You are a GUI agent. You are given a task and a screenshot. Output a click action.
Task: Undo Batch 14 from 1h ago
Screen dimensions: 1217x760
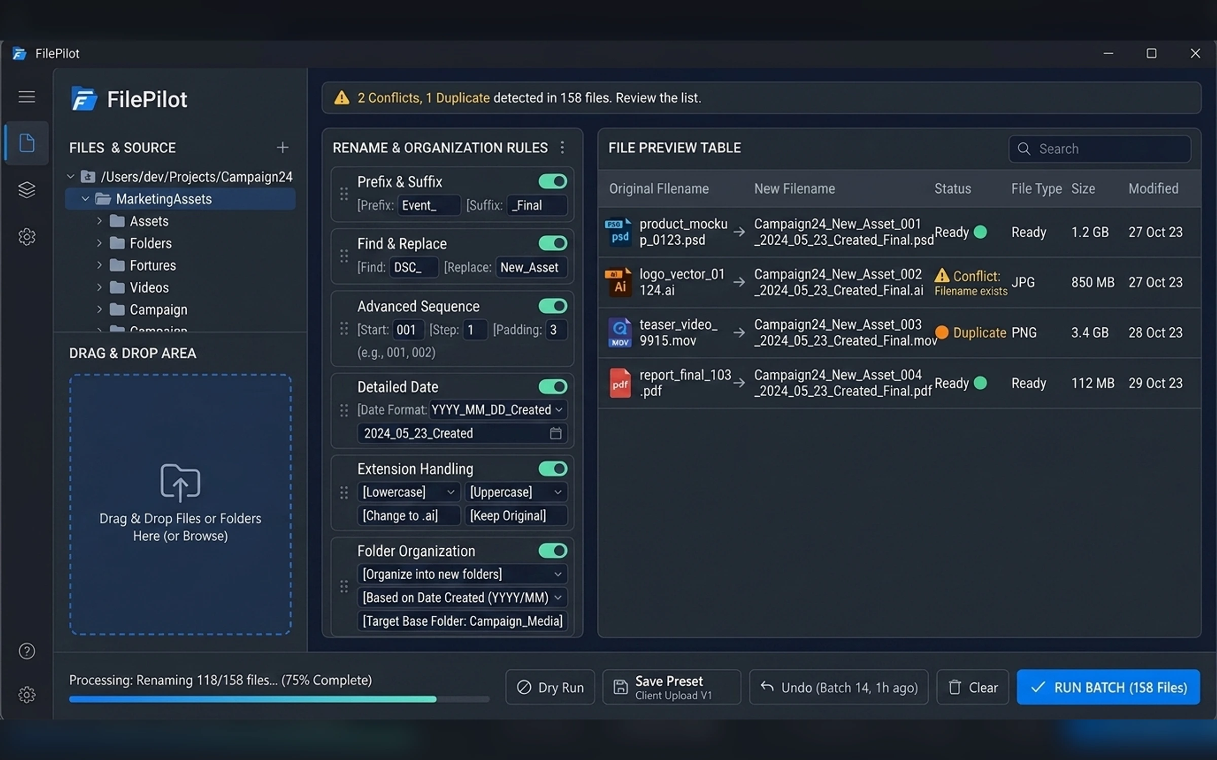point(839,687)
